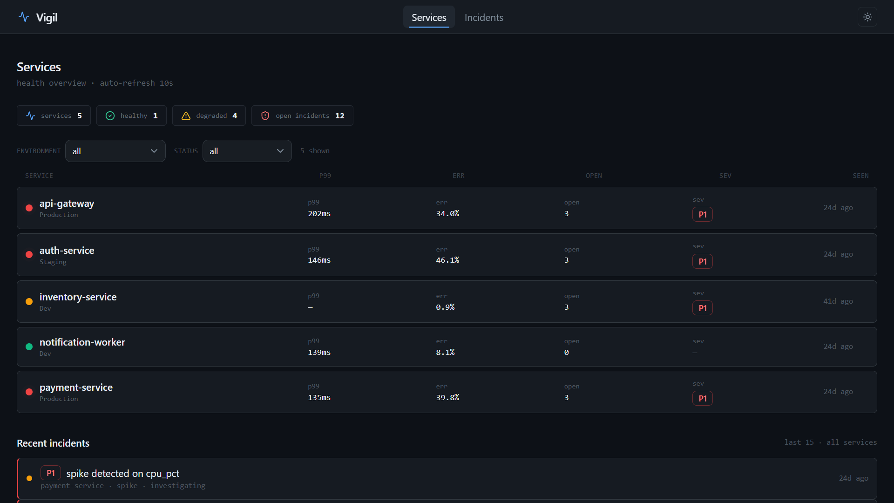Click the Status dropdown chevron arrow

pos(280,151)
